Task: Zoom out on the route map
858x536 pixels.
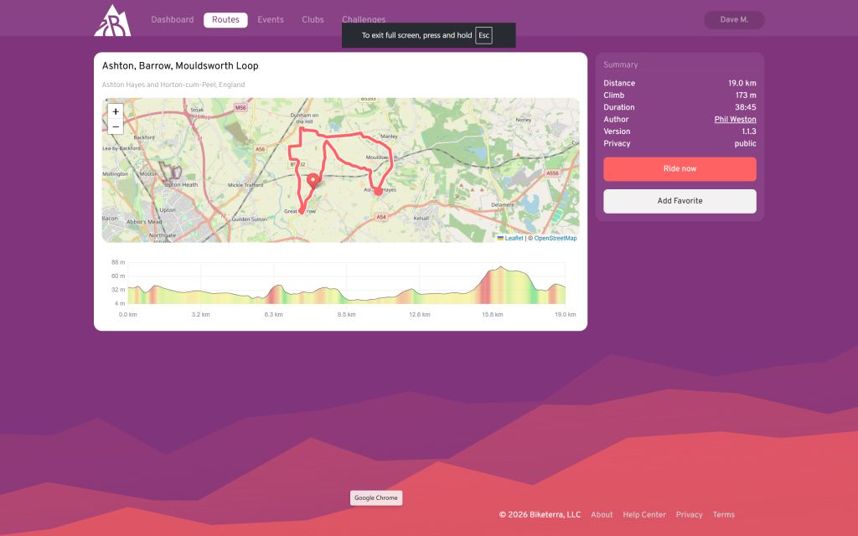Action: pos(116,127)
